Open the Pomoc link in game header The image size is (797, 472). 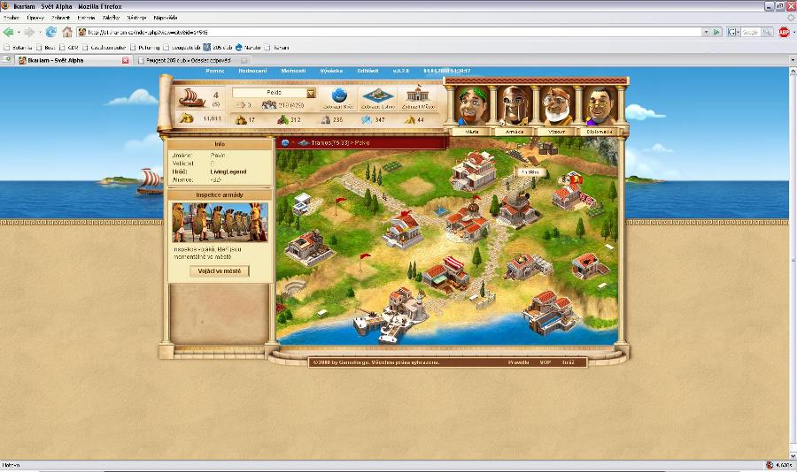coord(215,71)
